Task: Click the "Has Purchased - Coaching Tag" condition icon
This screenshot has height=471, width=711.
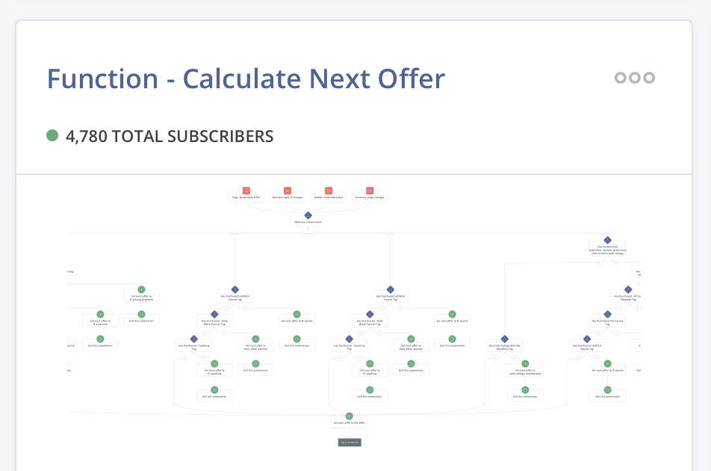Action: tap(193, 338)
